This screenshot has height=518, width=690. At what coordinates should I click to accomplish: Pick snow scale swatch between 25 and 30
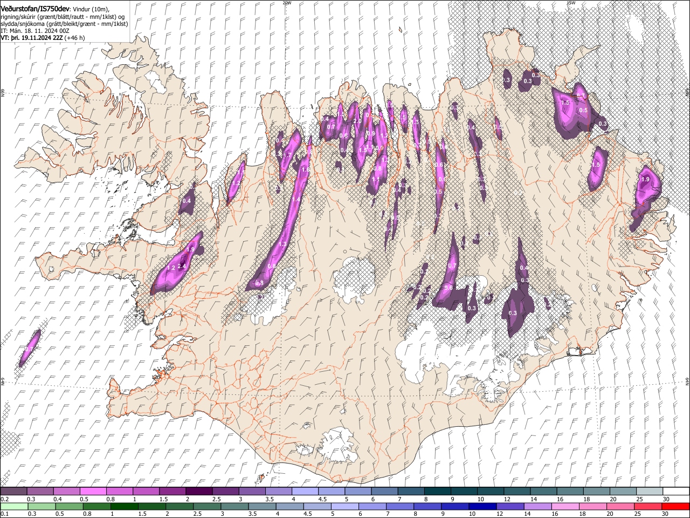[649, 491]
